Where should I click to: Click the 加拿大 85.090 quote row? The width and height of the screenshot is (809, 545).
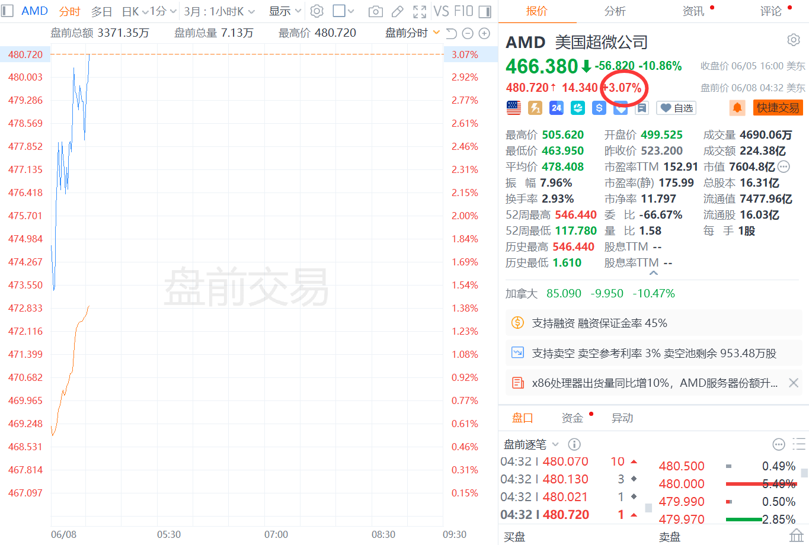click(590, 293)
